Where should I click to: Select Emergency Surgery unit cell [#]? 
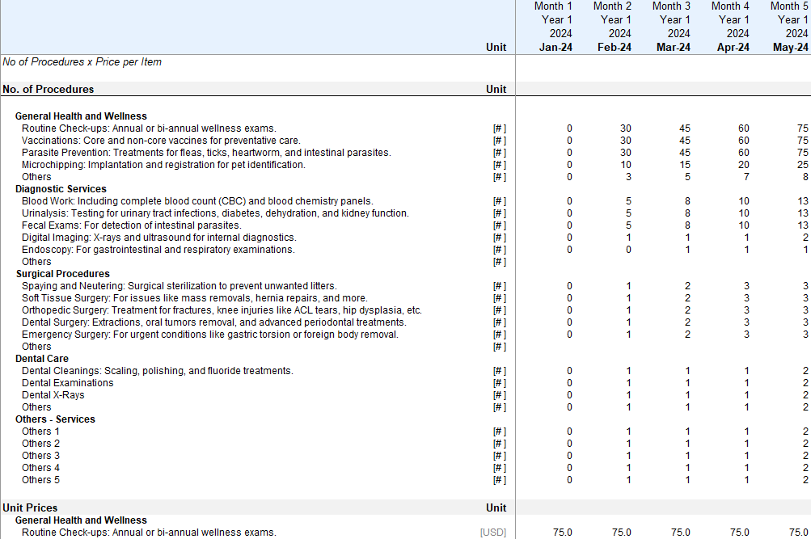click(499, 335)
